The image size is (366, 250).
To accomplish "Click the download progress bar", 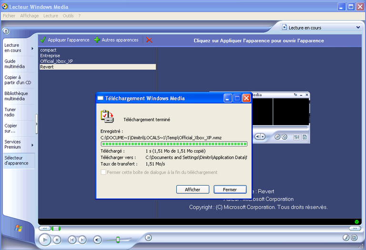I will pos(174,144).
